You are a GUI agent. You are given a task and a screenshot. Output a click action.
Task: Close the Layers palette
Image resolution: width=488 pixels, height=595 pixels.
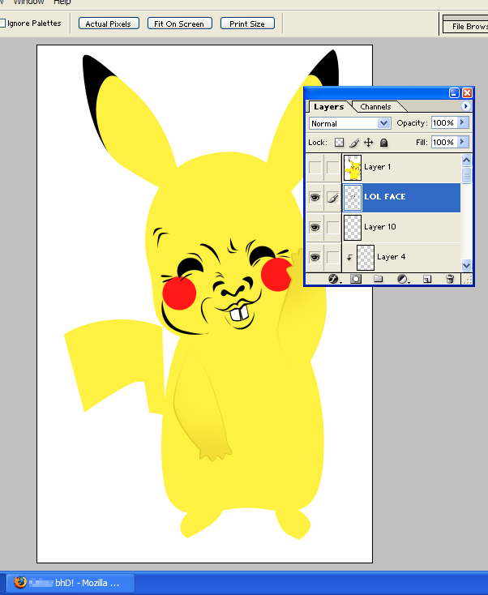tap(467, 92)
